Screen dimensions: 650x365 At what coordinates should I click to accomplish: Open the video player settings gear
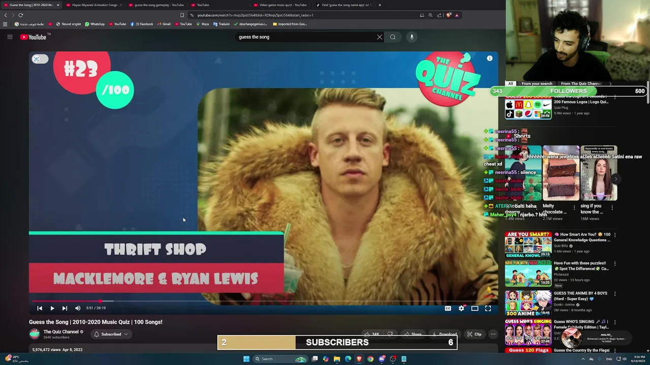click(461, 308)
